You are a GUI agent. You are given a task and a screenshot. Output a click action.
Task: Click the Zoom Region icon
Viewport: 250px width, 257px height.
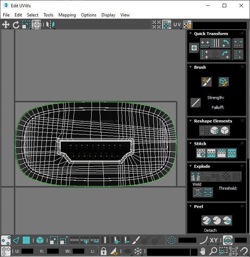[x=223, y=251]
